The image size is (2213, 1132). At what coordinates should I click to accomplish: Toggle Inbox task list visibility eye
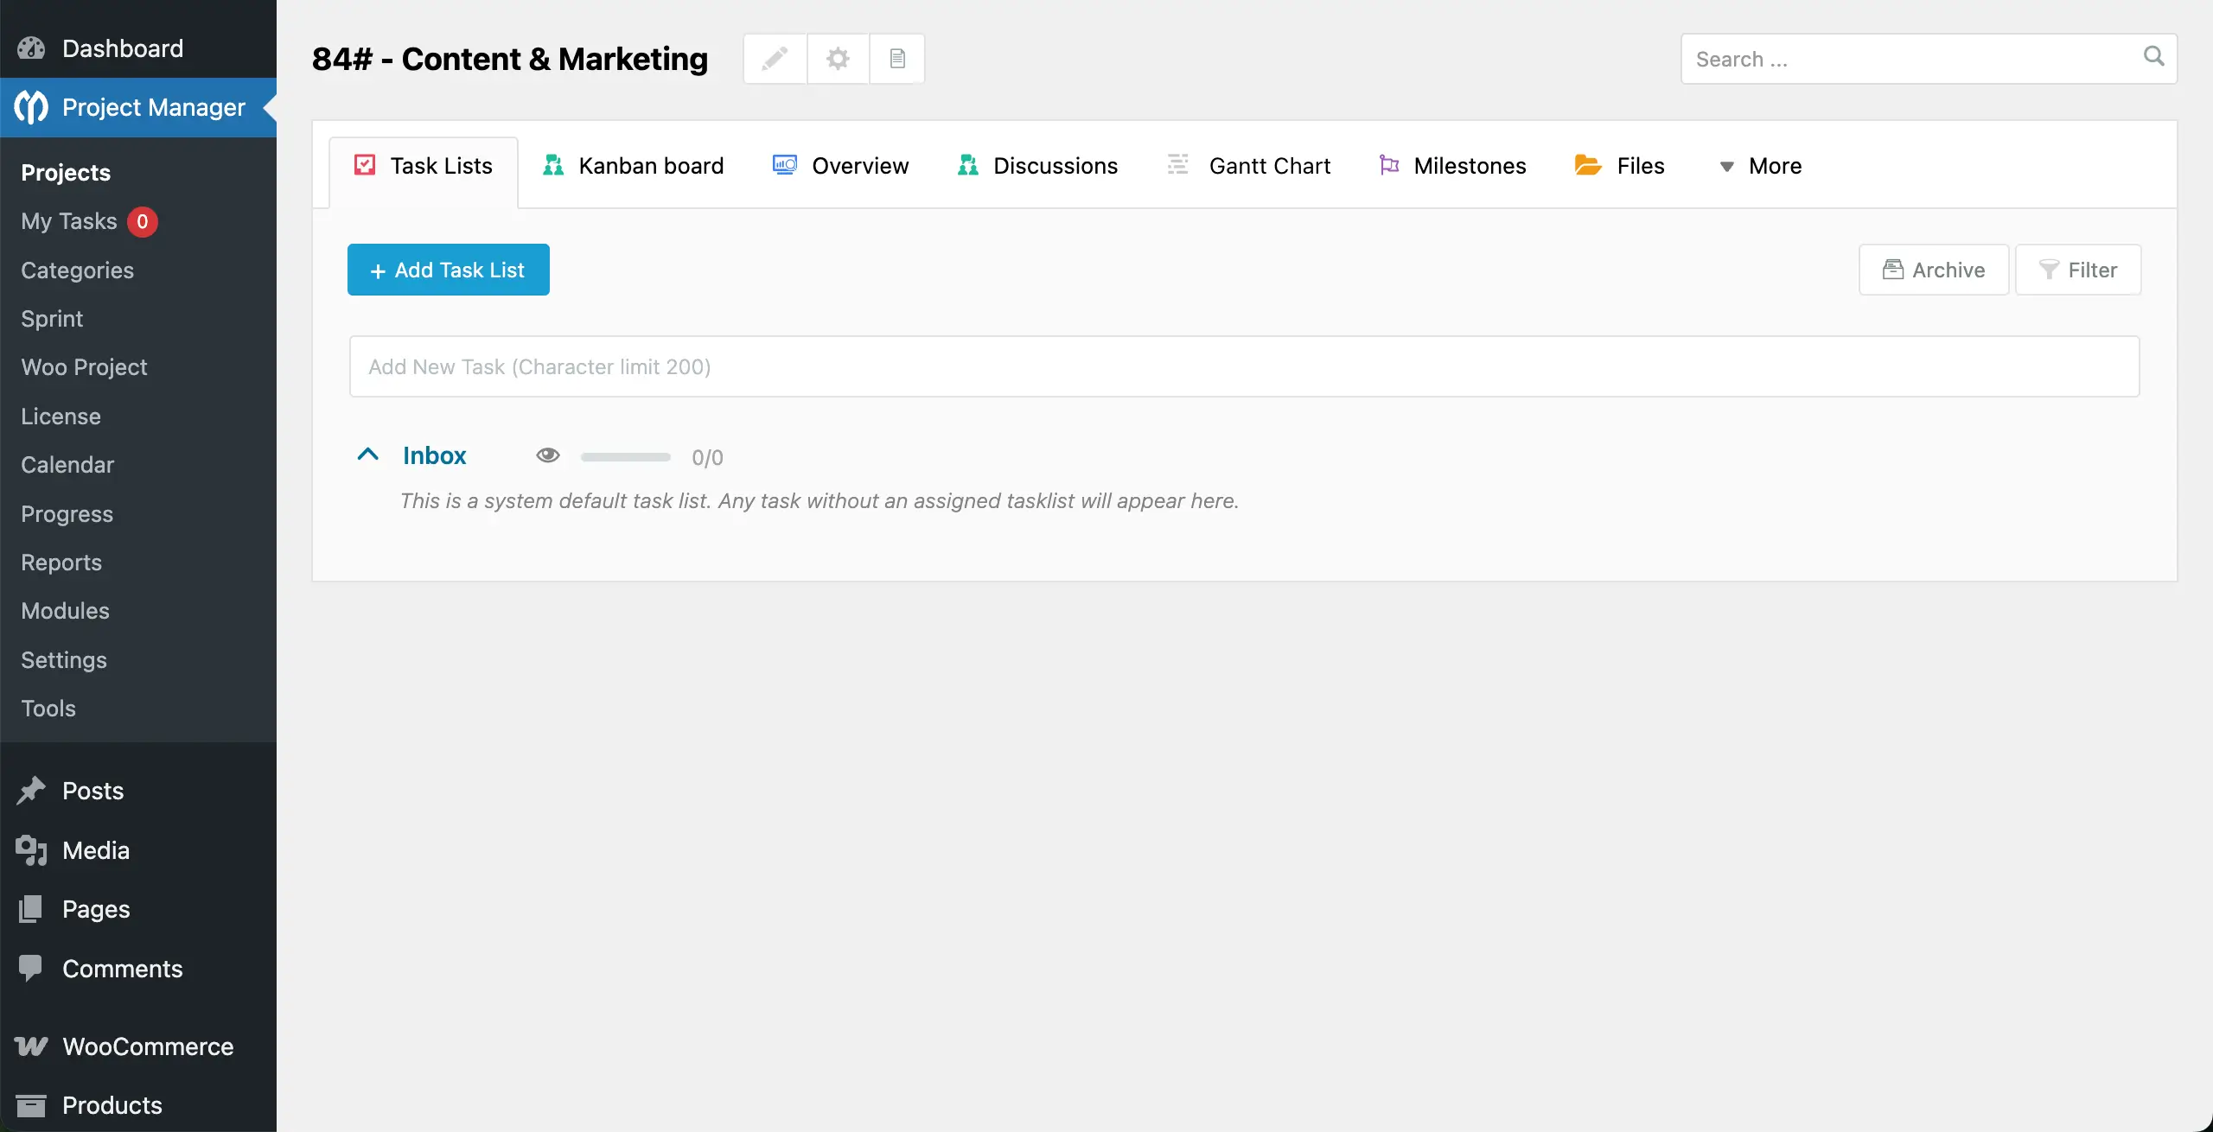548,455
